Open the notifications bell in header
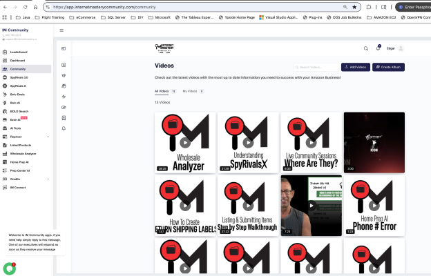This screenshot has height=276, width=431. tap(378, 48)
